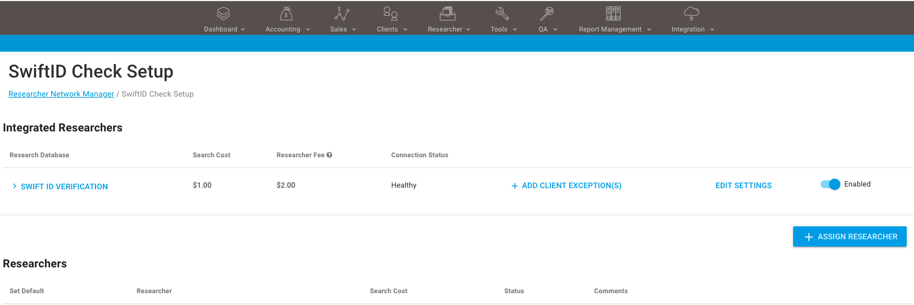Select the Report Management menu label
Screen dimensions: 914x305
pos(610,29)
